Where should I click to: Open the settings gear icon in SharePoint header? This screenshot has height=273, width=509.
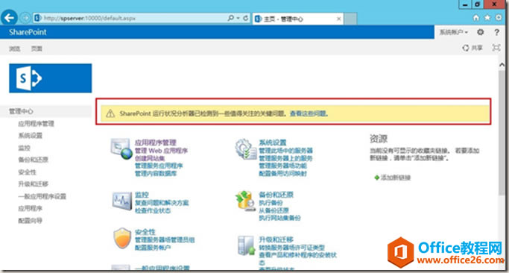(481, 32)
